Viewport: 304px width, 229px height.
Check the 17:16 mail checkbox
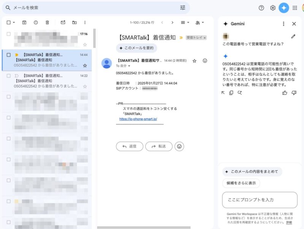8,34
